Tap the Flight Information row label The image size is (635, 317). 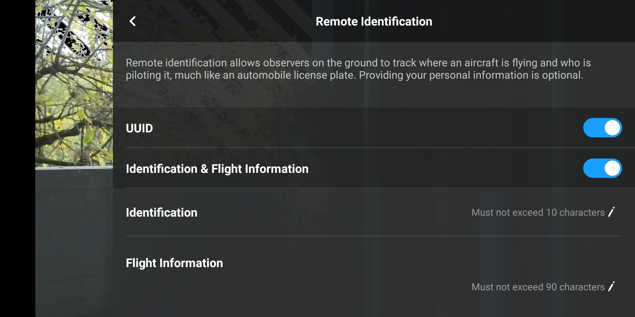(x=174, y=263)
